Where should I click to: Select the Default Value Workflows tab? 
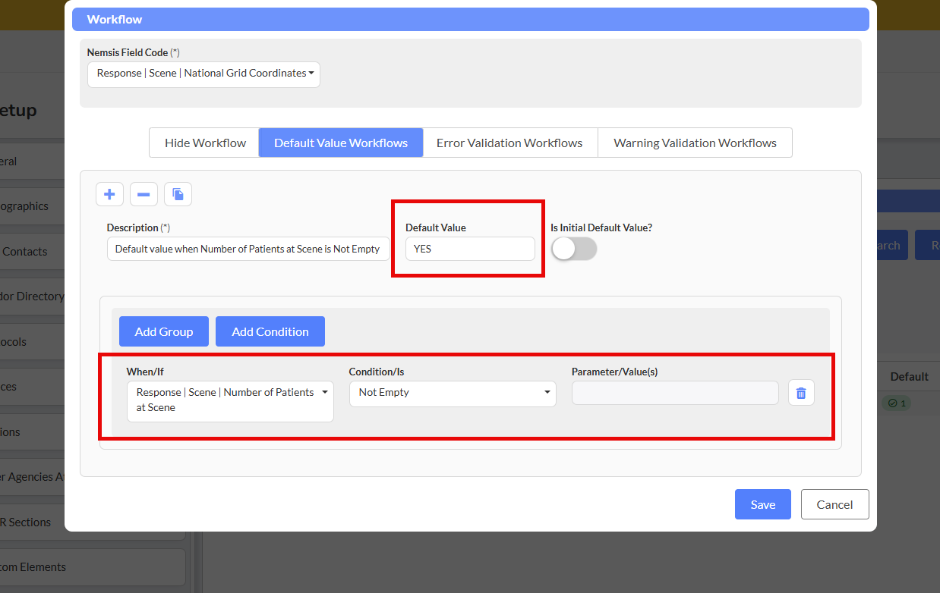341,143
